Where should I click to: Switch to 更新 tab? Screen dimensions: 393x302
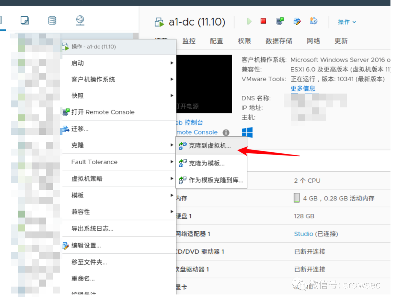tap(341, 41)
